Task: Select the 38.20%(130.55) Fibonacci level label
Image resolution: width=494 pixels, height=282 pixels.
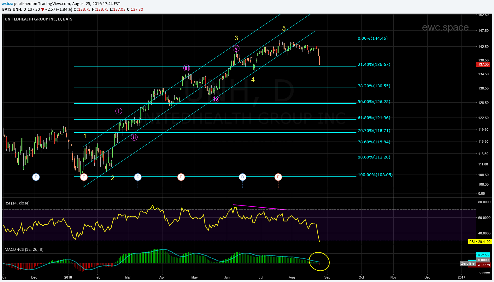Action: [x=374, y=86]
